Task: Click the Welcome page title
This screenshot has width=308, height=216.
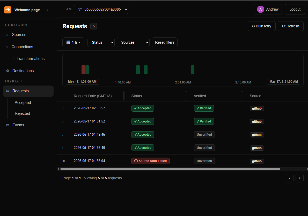Action: 27,10
